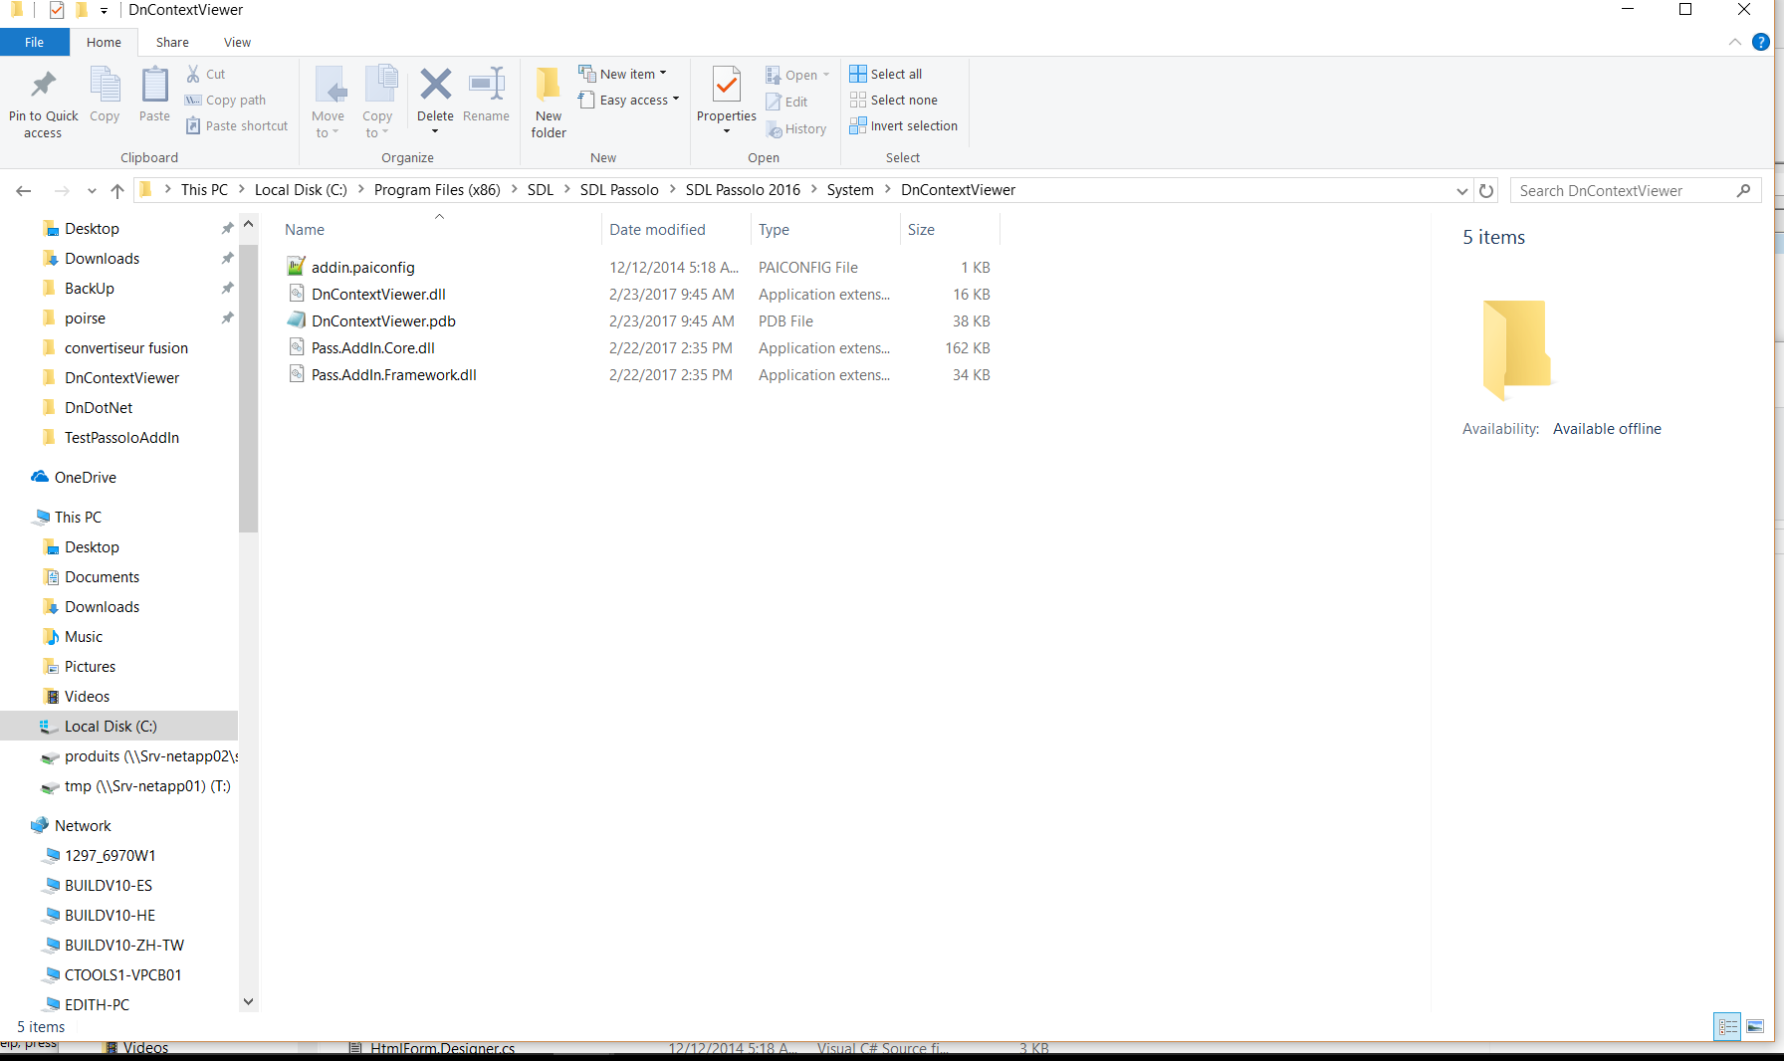Select DnContextViewer.pdb file icon
The image size is (1784, 1061).
(x=296, y=319)
